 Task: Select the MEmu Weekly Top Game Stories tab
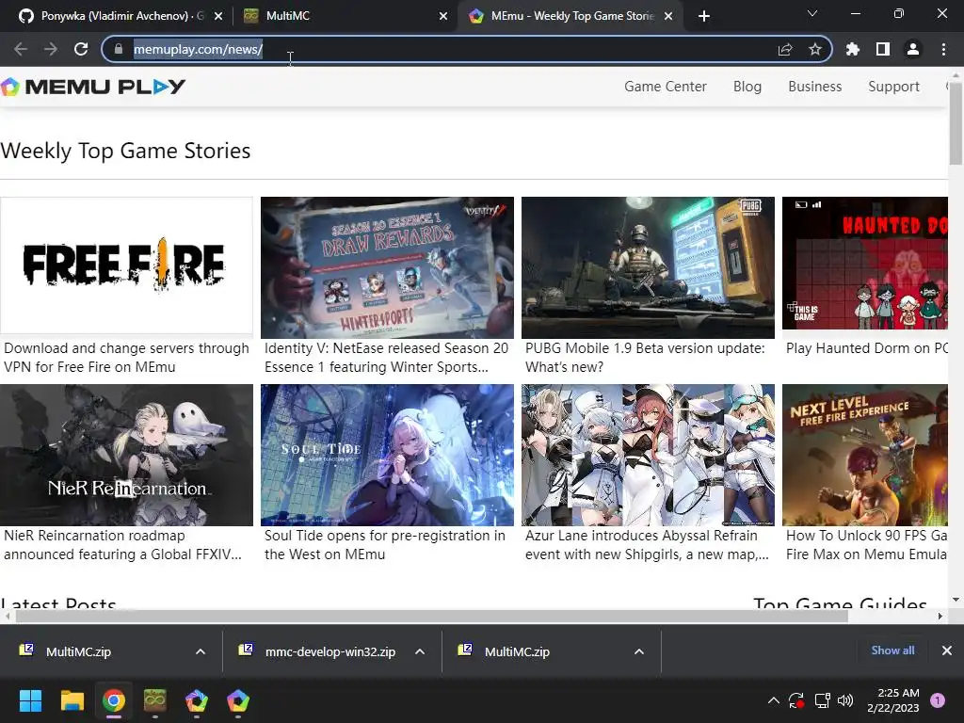click(569, 16)
